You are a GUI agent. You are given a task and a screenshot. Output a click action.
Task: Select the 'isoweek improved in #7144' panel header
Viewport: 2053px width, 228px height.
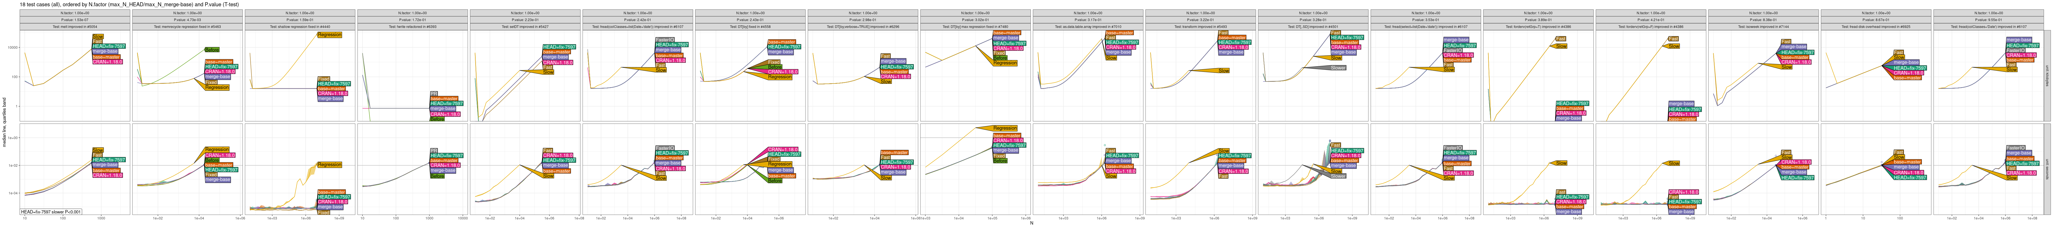pos(1764,26)
